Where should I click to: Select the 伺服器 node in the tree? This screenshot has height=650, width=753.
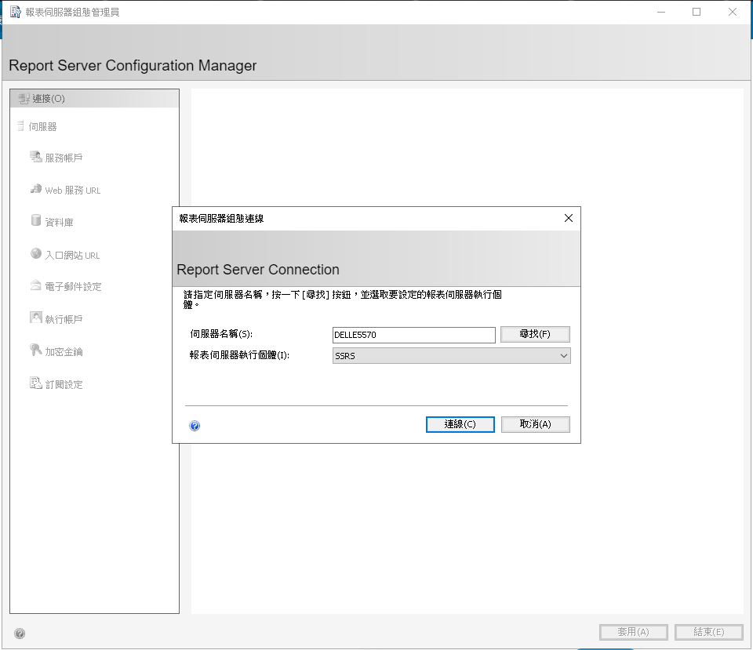pos(42,126)
